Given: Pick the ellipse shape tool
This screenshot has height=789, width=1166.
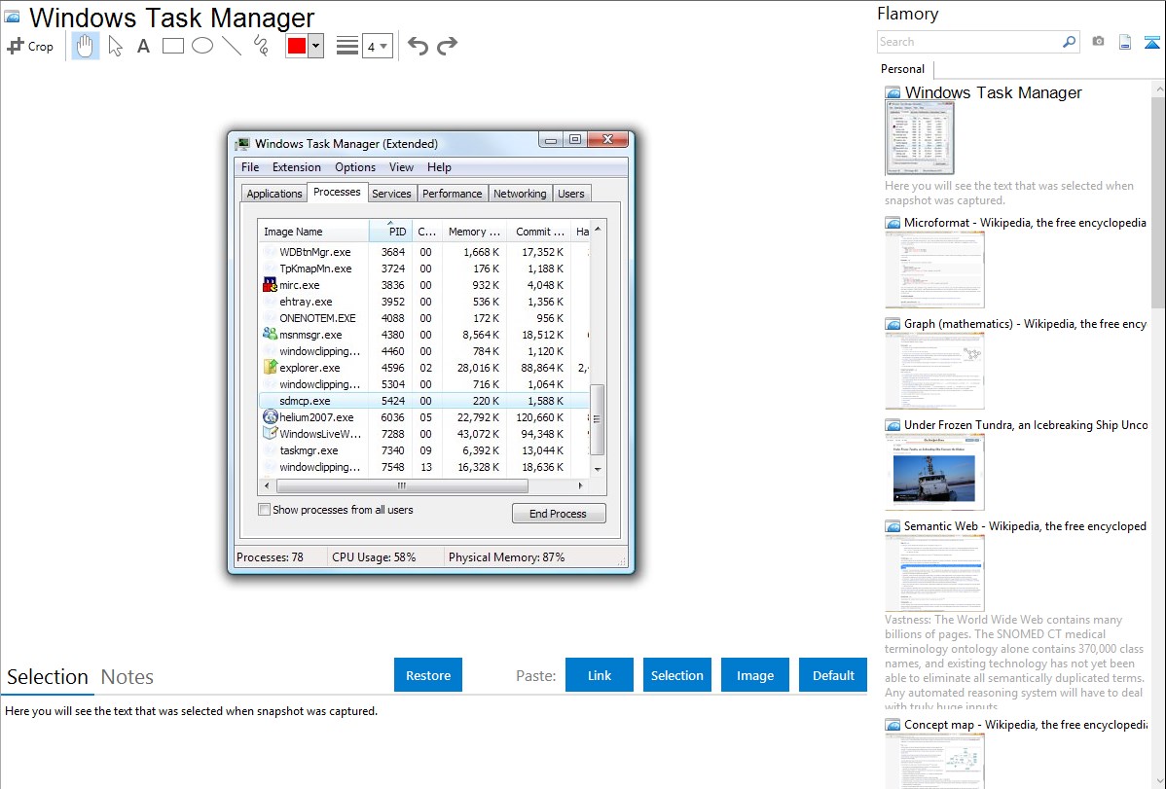Looking at the screenshot, I should point(202,46).
